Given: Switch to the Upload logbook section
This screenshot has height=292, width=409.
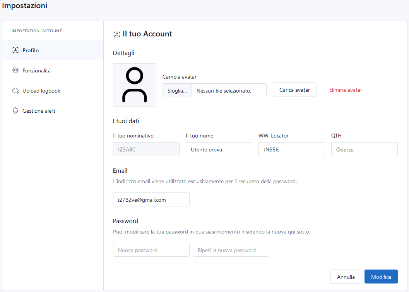Looking at the screenshot, I should pos(41,90).
